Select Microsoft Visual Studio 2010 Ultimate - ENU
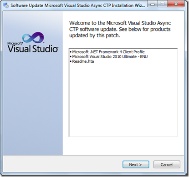Image resolution: width=189 pixels, height=177 pixels. (110, 56)
